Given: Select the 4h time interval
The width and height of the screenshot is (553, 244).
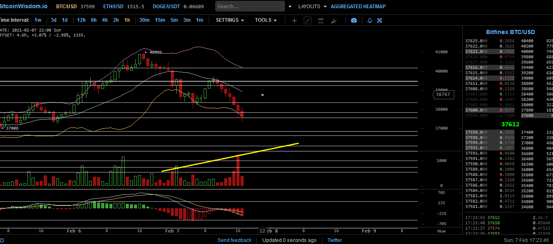Looking at the screenshot, I should click(x=105, y=20).
